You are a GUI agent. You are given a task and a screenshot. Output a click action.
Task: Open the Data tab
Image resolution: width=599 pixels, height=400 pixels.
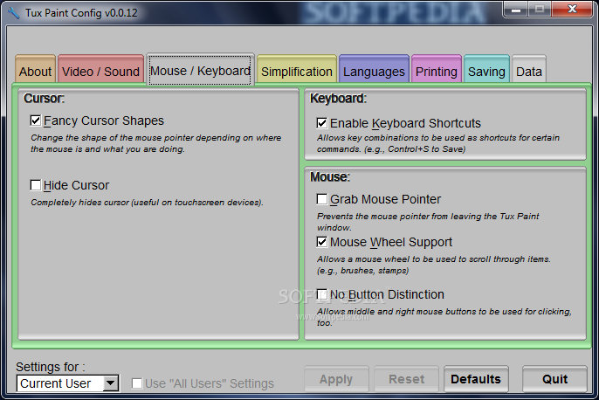coord(529,70)
